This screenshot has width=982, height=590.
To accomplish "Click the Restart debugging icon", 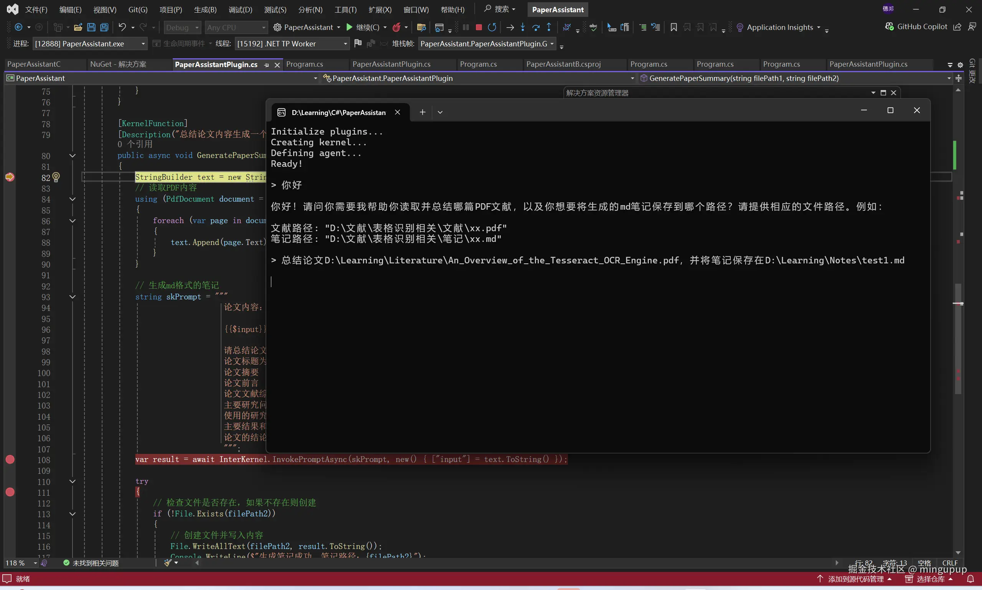I will coord(492,28).
